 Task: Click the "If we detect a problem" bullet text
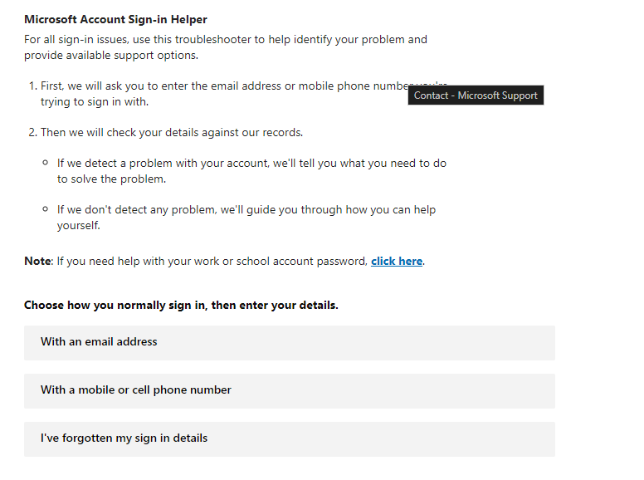point(251,171)
